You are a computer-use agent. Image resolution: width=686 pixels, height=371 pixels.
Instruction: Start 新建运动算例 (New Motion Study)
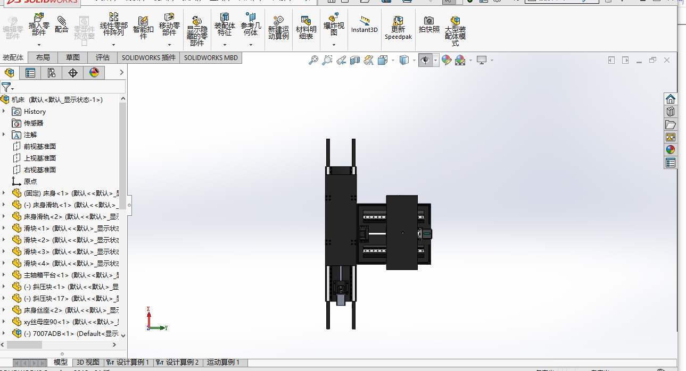click(x=278, y=28)
